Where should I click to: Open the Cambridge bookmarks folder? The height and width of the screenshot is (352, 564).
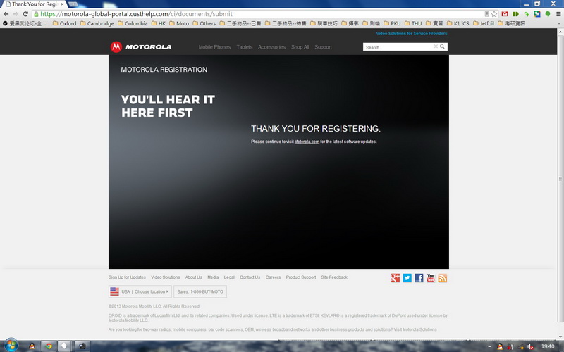pyautogui.click(x=97, y=23)
